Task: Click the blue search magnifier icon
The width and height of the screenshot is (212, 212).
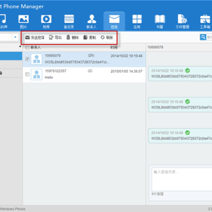Action: click(203, 37)
